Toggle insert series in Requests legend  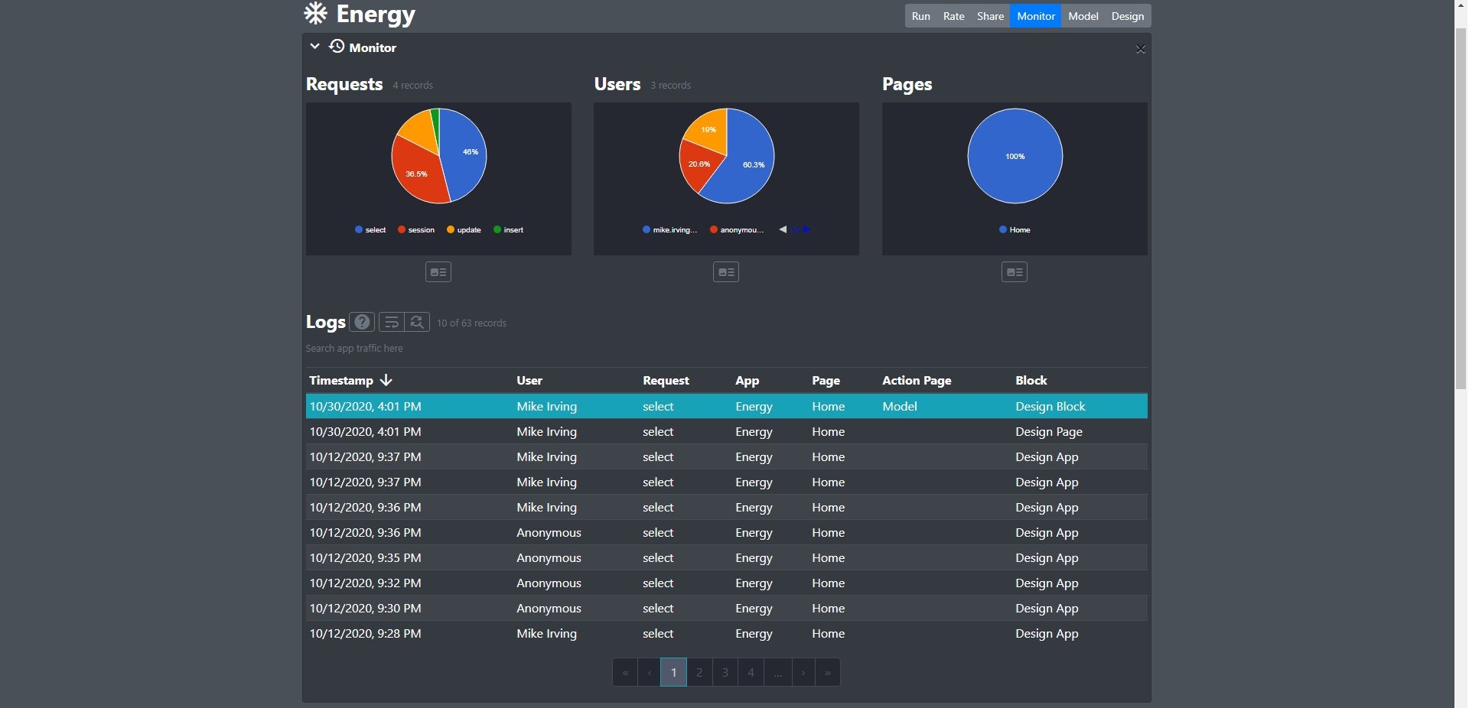pyautogui.click(x=509, y=230)
